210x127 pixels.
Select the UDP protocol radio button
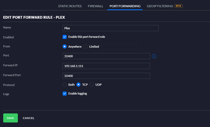point(91,85)
